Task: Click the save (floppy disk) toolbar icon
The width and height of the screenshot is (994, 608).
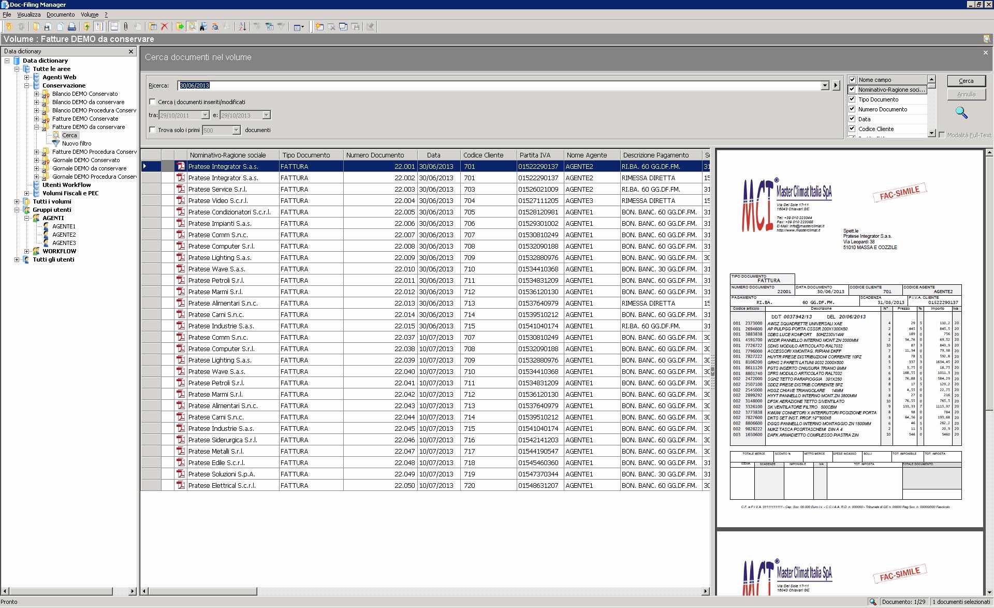Action: pos(47,26)
